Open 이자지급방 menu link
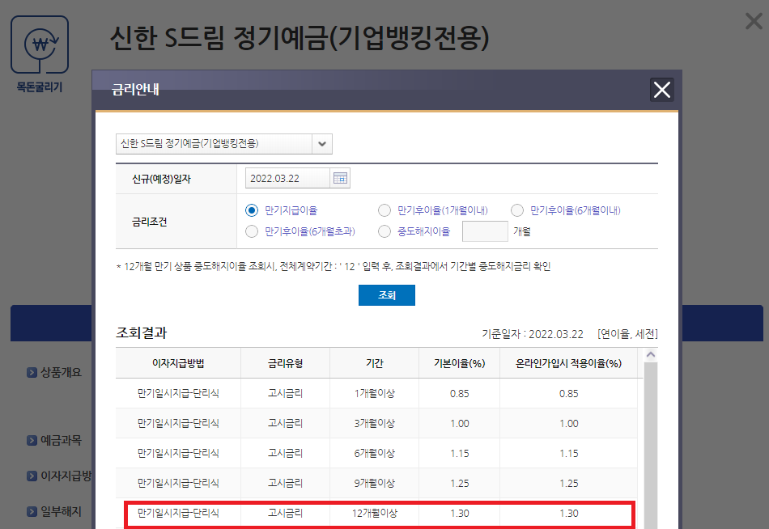 [66, 476]
